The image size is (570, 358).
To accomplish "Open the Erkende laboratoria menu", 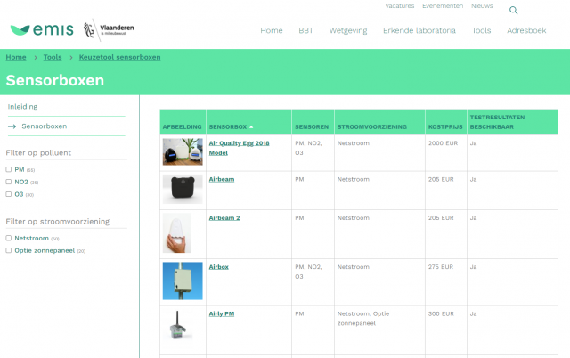I will pyautogui.click(x=419, y=30).
